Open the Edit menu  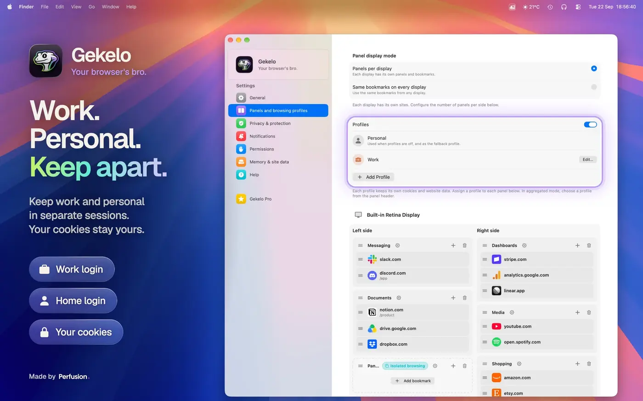pos(60,7)
